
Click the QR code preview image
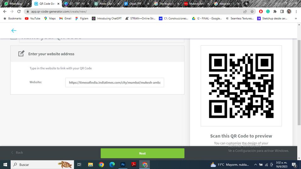pos(241,86)
